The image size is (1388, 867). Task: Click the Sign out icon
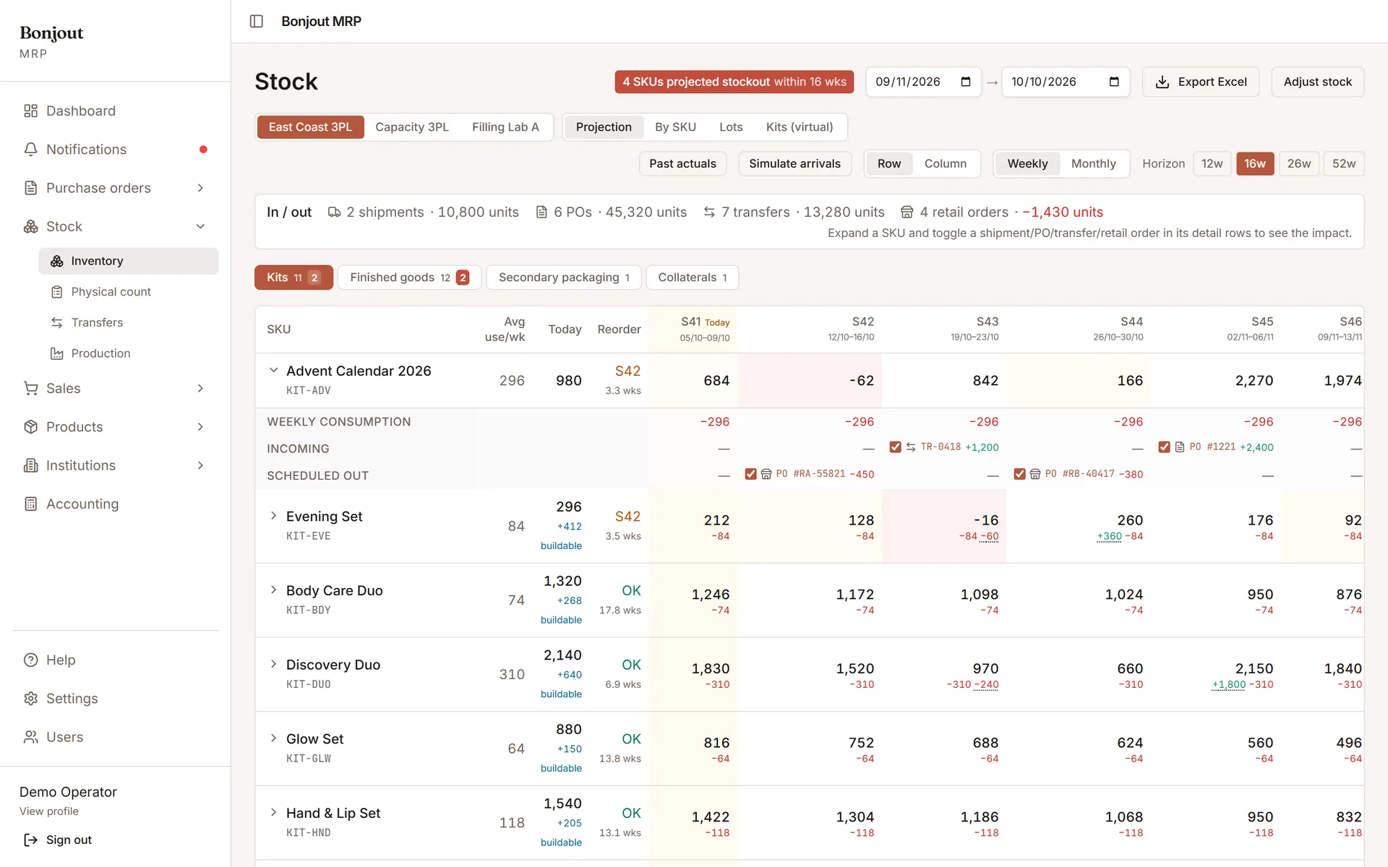tap(30, 840)
